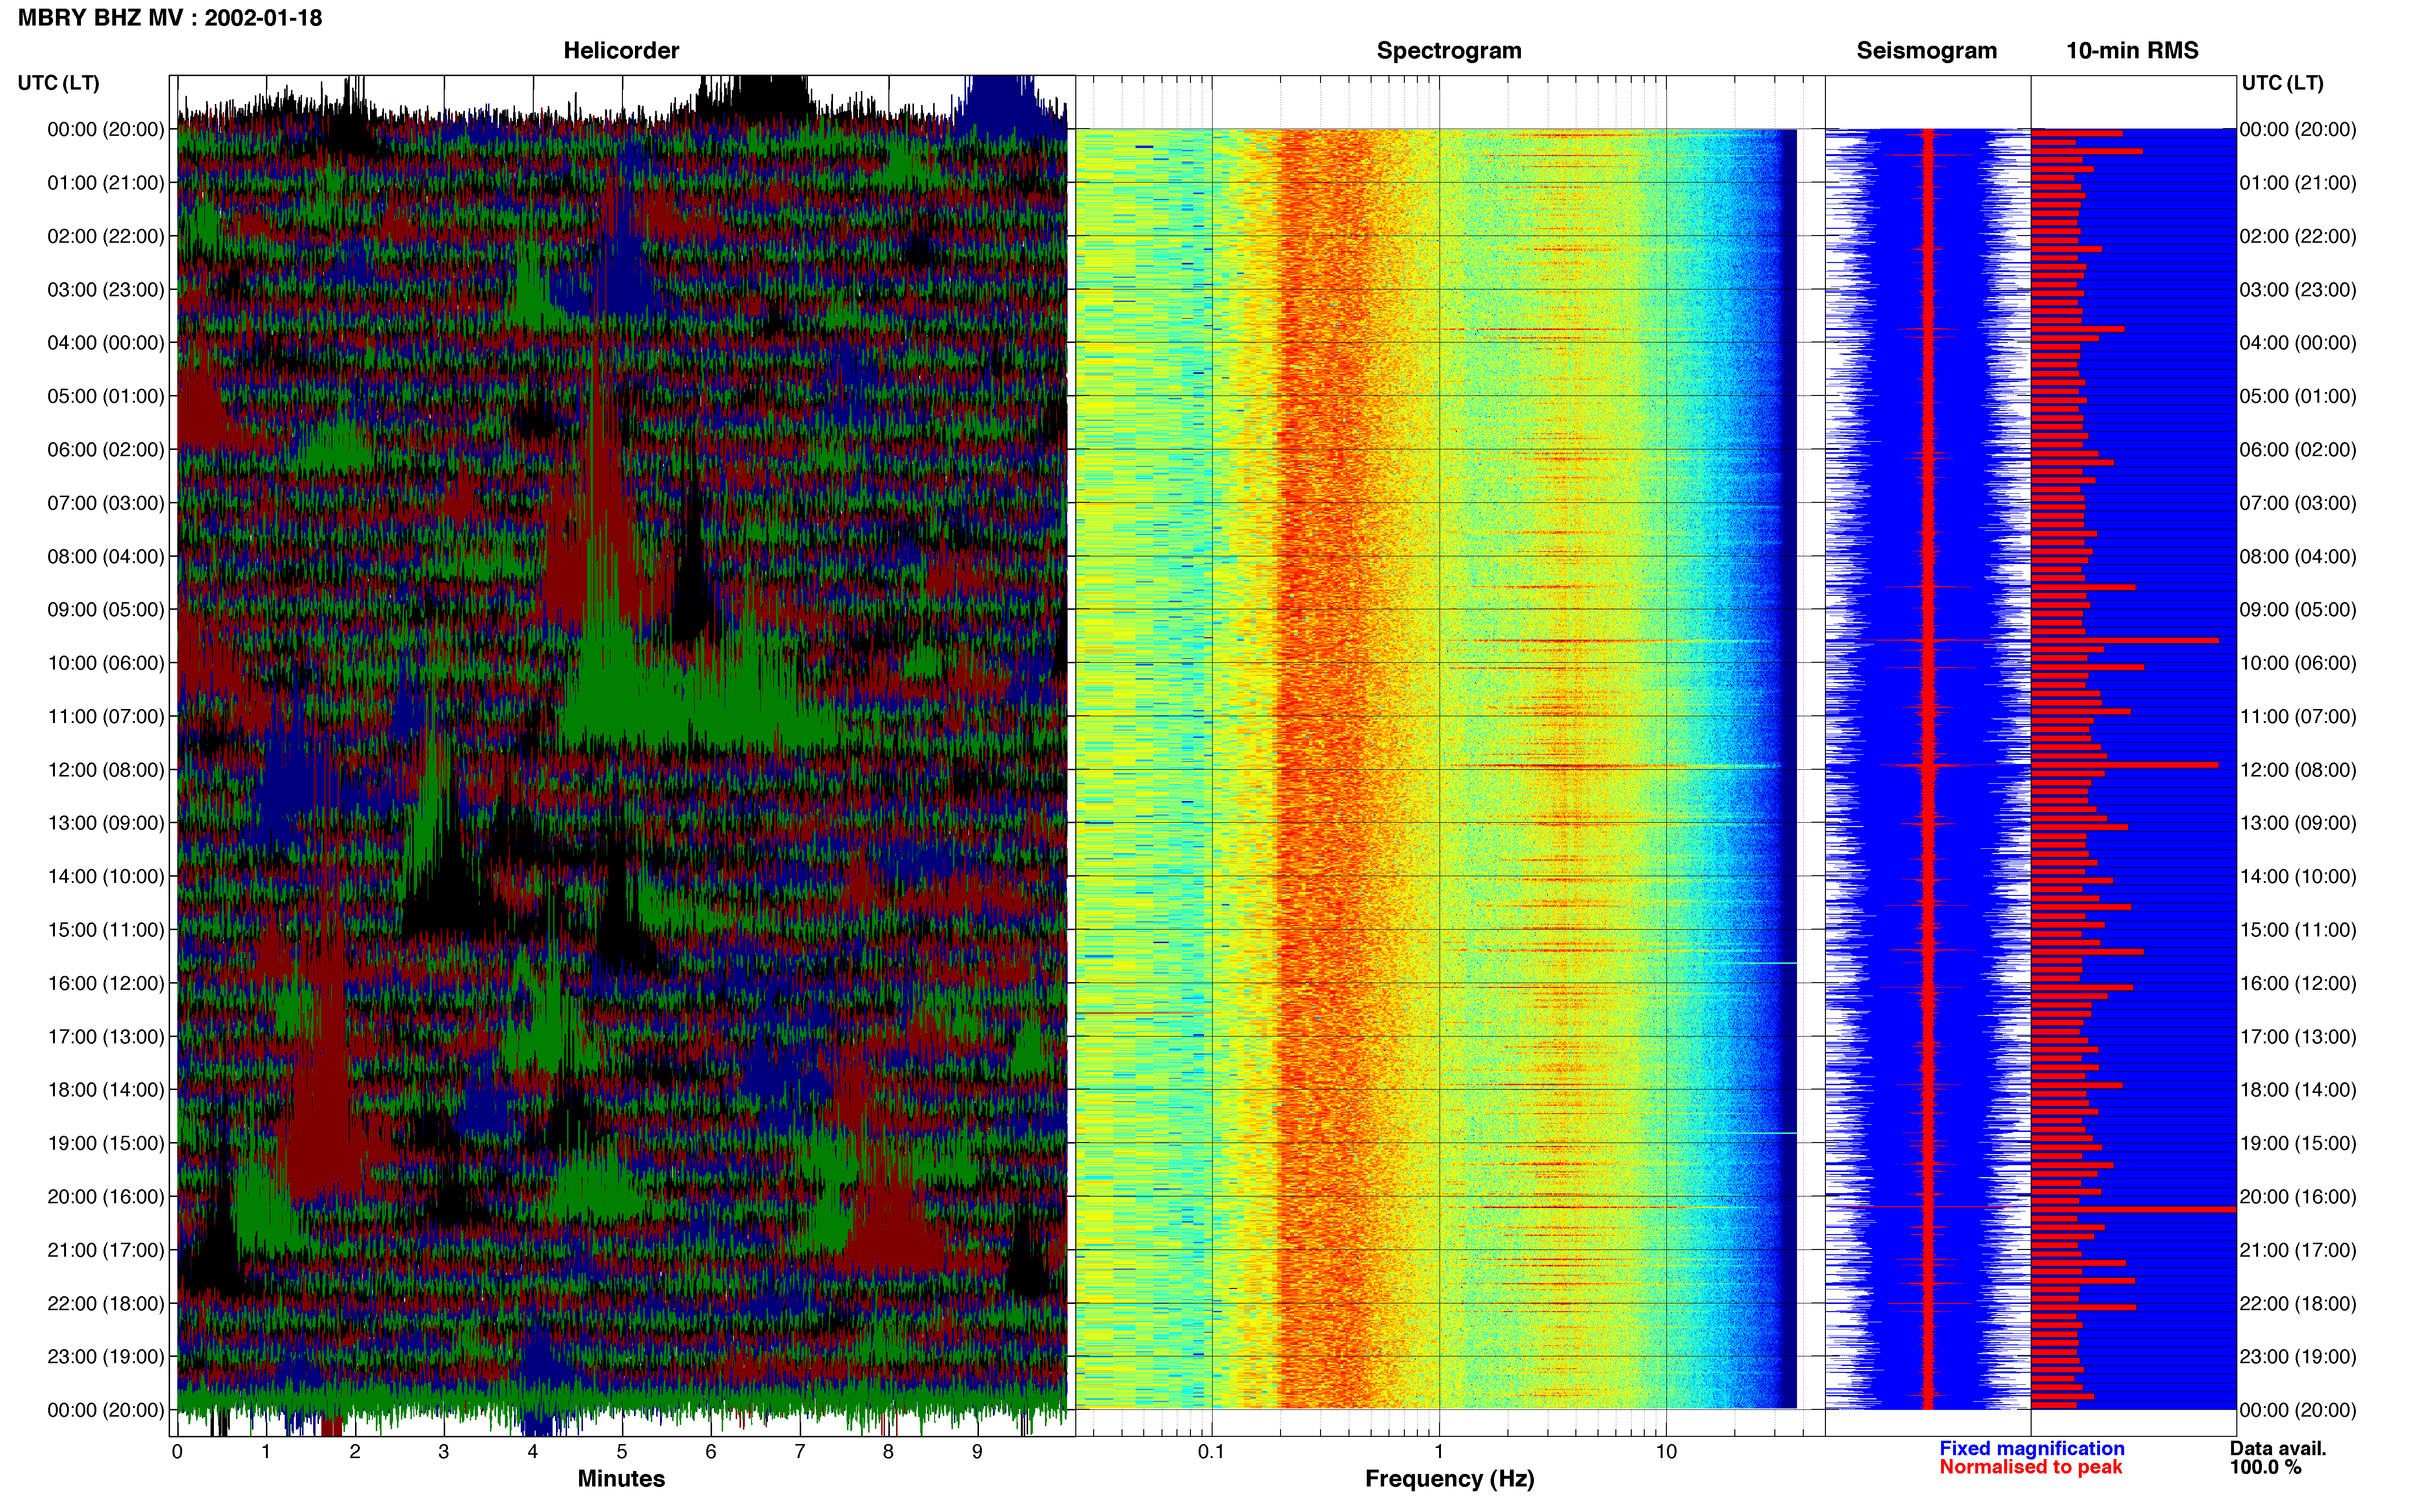Click '21:00 (17:00)' on the helicorder's left axis

(x=106, y=1250)
